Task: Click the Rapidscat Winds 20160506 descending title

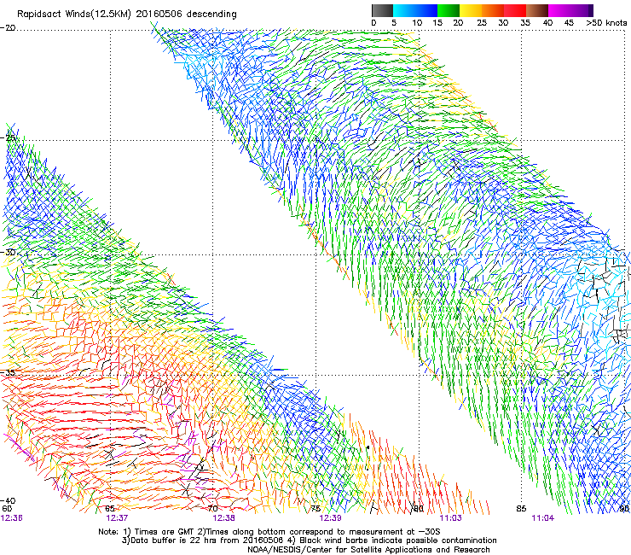Action: pyautogui.click(x=127, y=15)
